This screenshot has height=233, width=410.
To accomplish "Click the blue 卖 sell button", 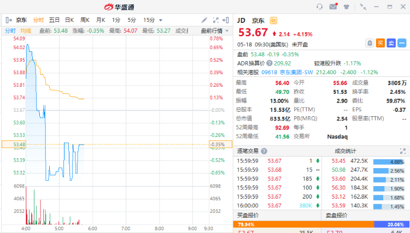I will click(x=391, y=43).
